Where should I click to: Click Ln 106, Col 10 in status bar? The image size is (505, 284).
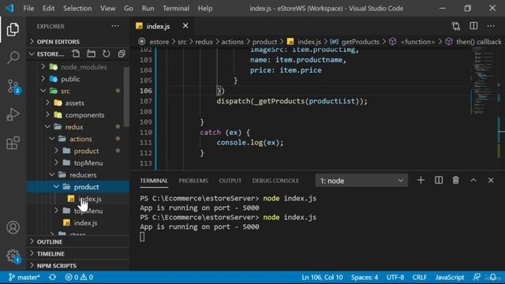pyautogui.click(x=322, y=277)
